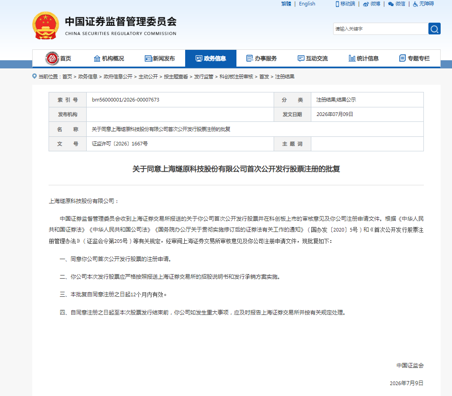Image resolution: width=452 pixels, height=396 pixels.
Task: Click the red 首页 home icon
Action: click(x=52, y=58)
